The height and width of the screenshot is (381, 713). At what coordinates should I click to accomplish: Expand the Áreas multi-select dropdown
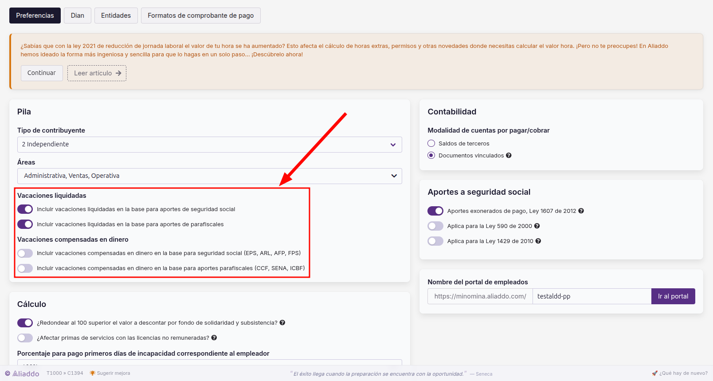(210, 176)
